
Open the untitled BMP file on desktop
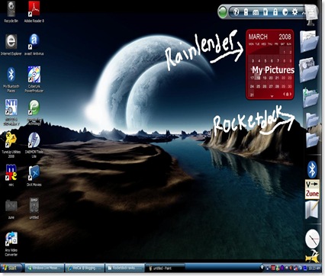34,208
